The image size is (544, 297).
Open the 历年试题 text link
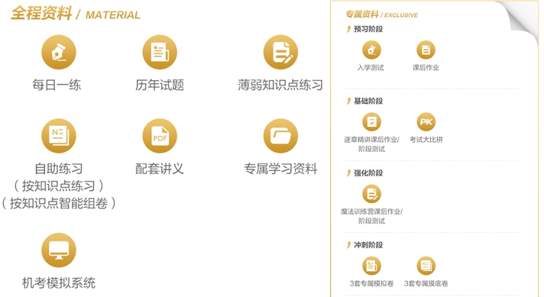tap(160, 85)
